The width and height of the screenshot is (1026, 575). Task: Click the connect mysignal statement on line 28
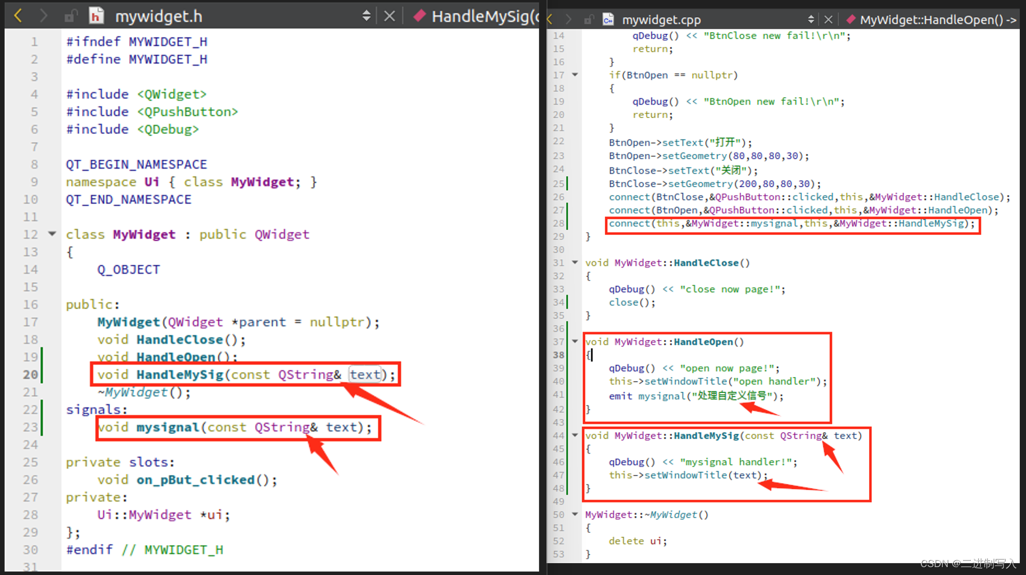[x=792, y=223]
